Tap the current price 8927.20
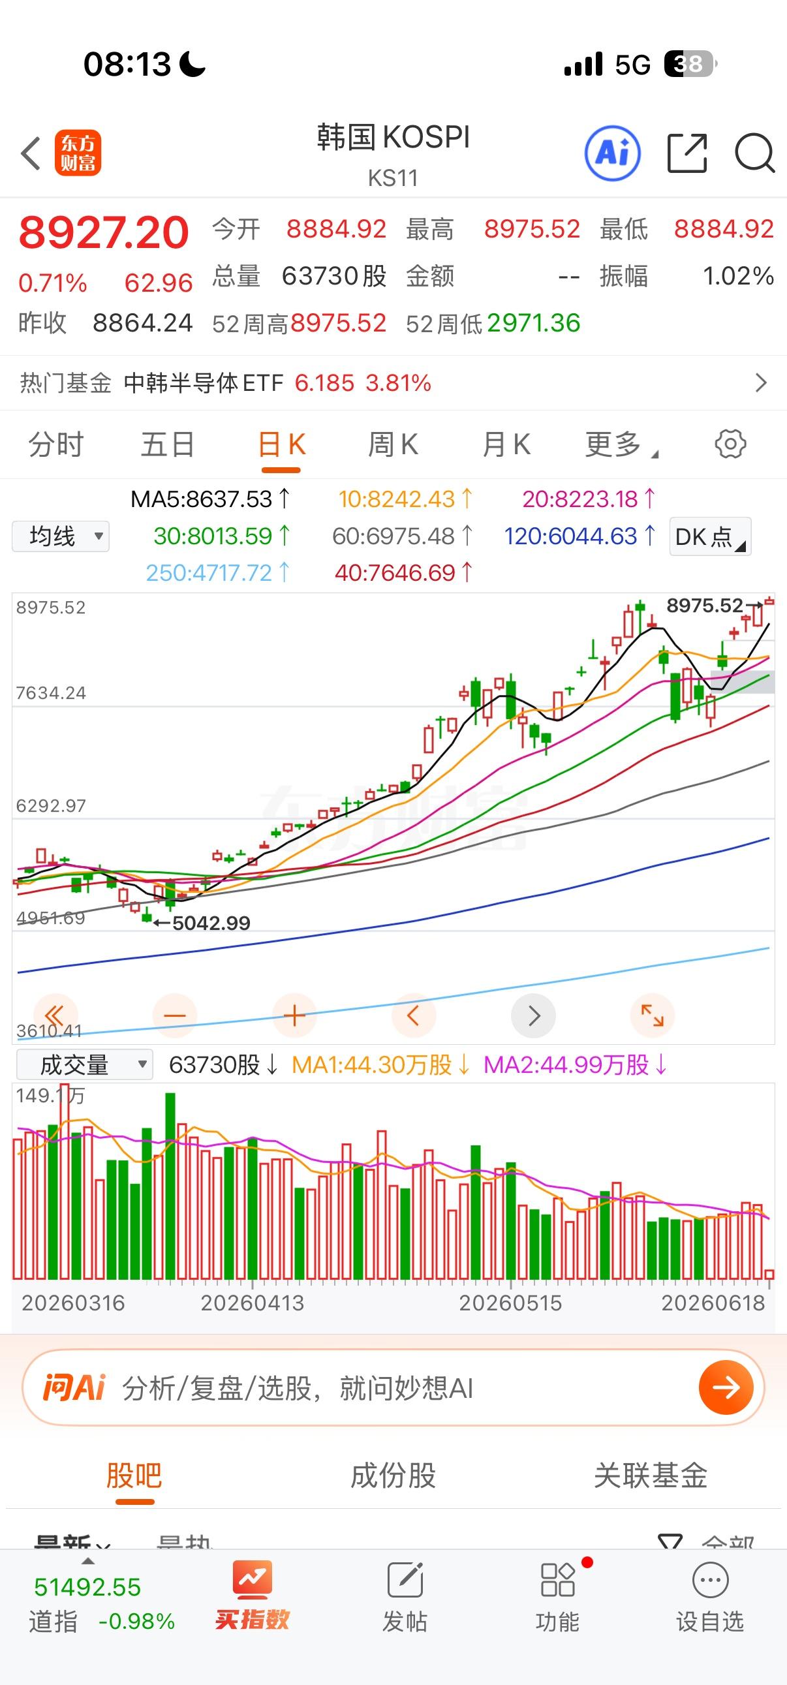 coord(104,232)
